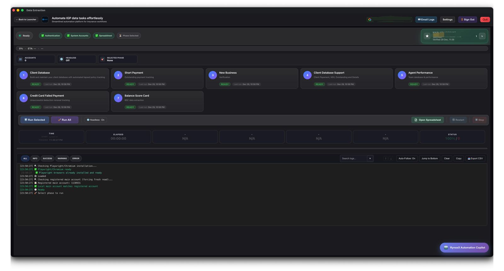Click the Accounts people icon
Viewport: 504px width, 271px height.
(x=20, y=59)
